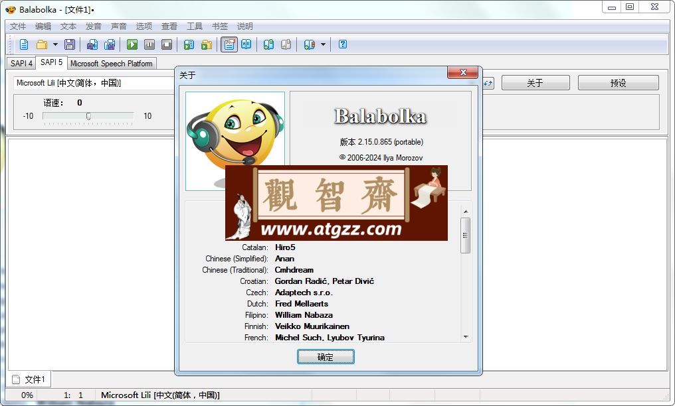
Task: Confirm the About dialog with 确定
Action: 326,357
